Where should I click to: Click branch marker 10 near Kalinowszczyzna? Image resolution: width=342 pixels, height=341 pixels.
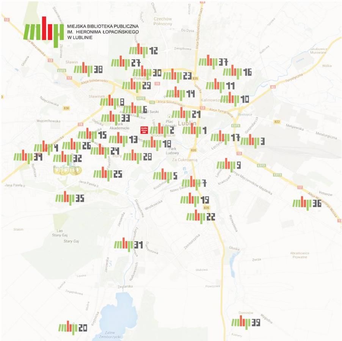234,99
